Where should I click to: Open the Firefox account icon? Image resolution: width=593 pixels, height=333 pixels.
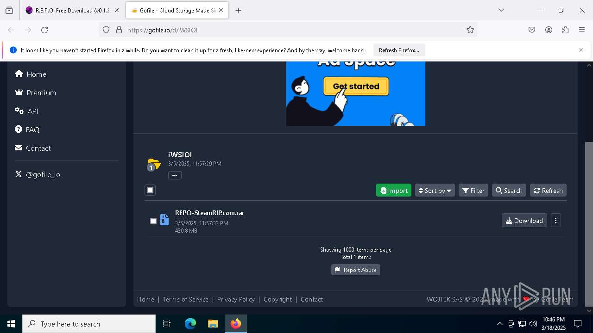click(x=549, y=30)
